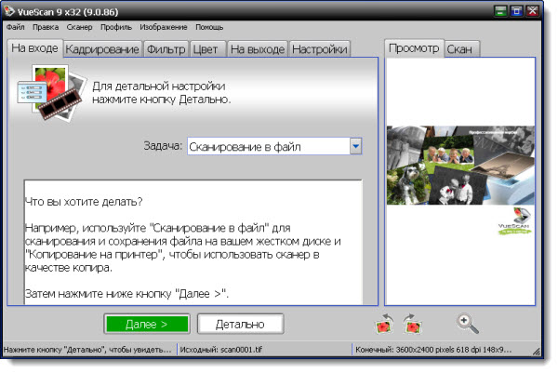Switch to the Настройки tab
The width and height of the screenshot is (558, 373).
pyautogui.click(x=320, y=49)
